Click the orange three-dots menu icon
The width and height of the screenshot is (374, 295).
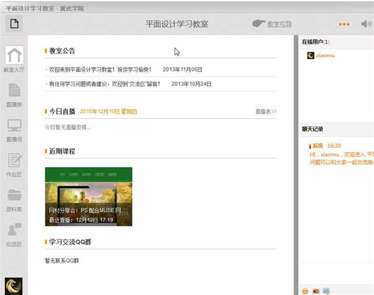[x=344, y=24]
